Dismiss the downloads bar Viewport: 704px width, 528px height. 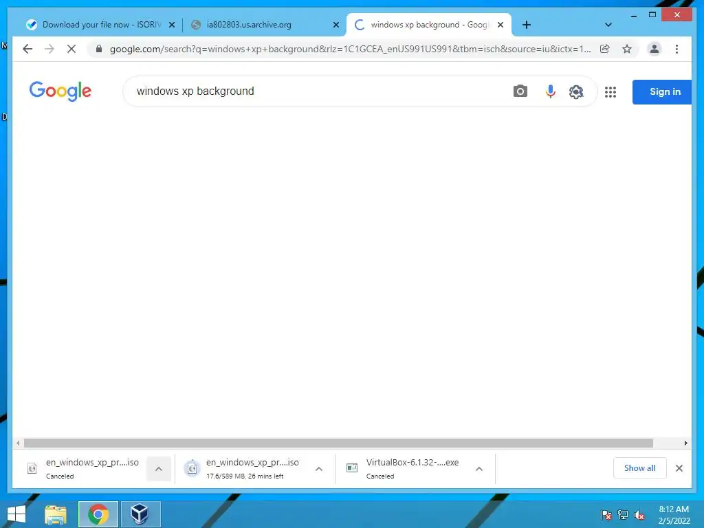(679, 468)
